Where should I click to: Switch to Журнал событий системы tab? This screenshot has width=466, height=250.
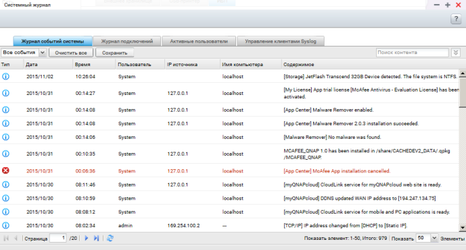tap(53, 41)
